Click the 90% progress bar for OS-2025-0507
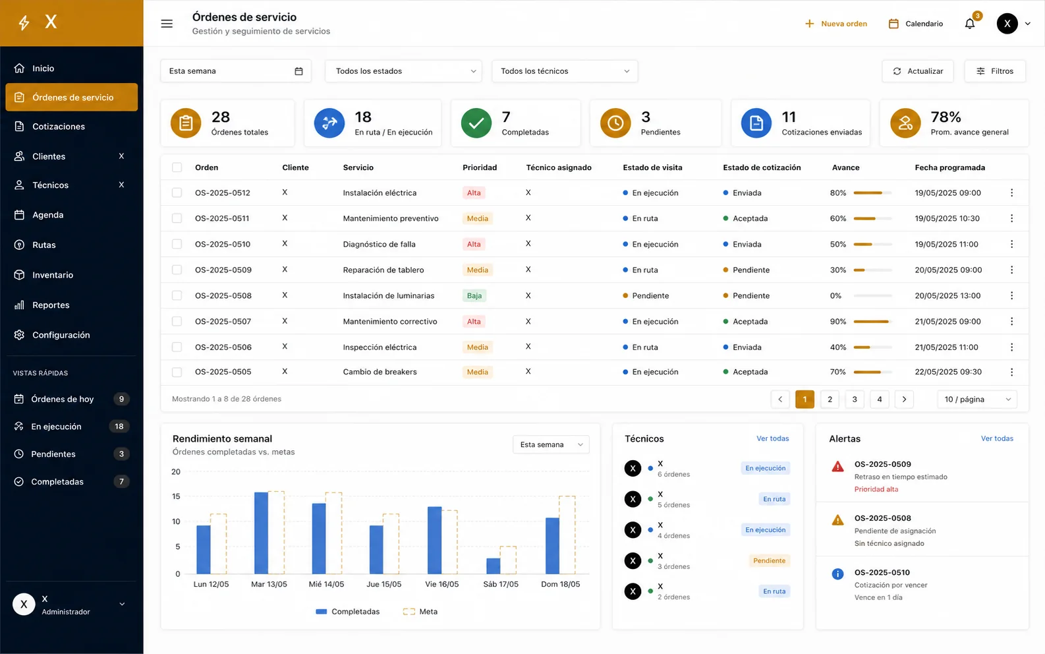Viewport: 1045px width, 654px height. [872, 321]
